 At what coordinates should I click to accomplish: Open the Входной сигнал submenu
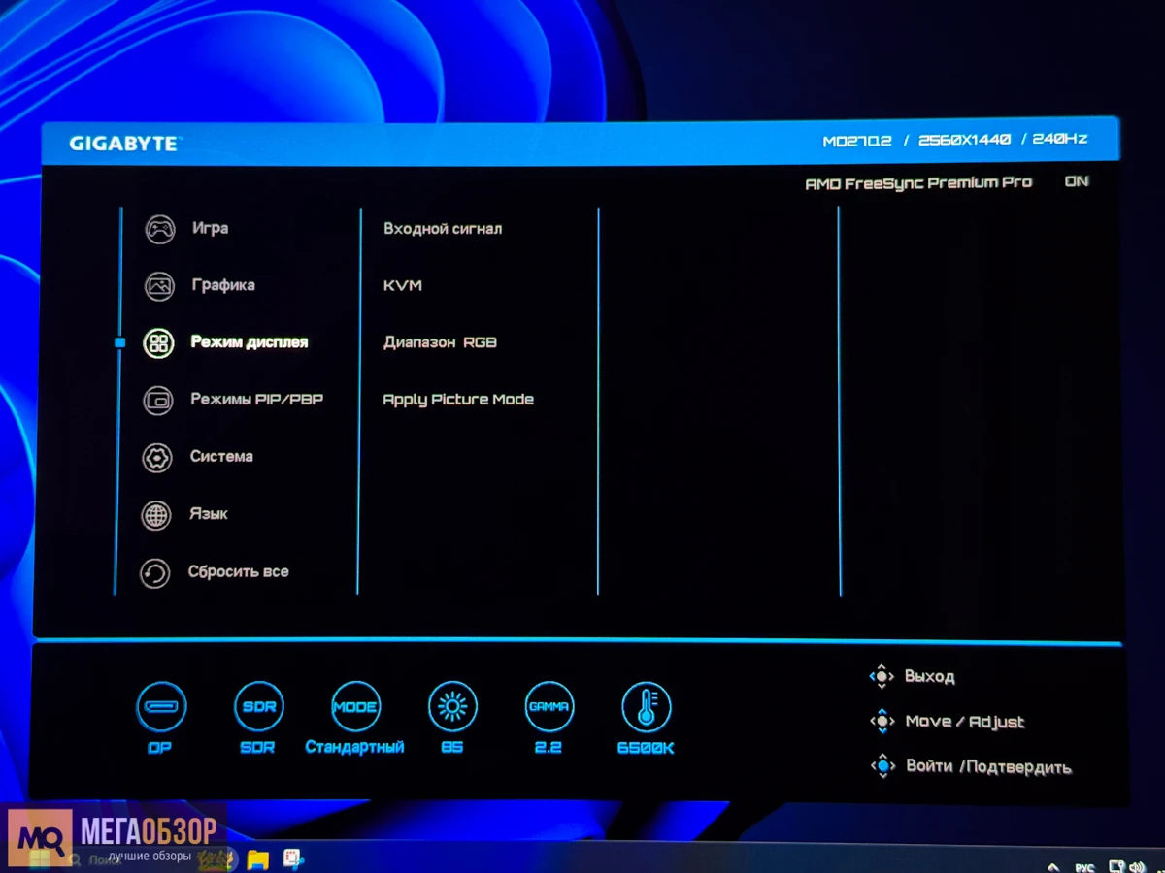(443, 229)
